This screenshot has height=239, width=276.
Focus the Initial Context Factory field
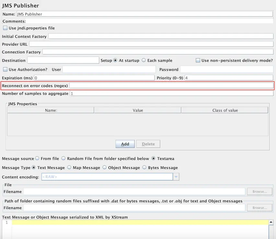tap(161, 36)
